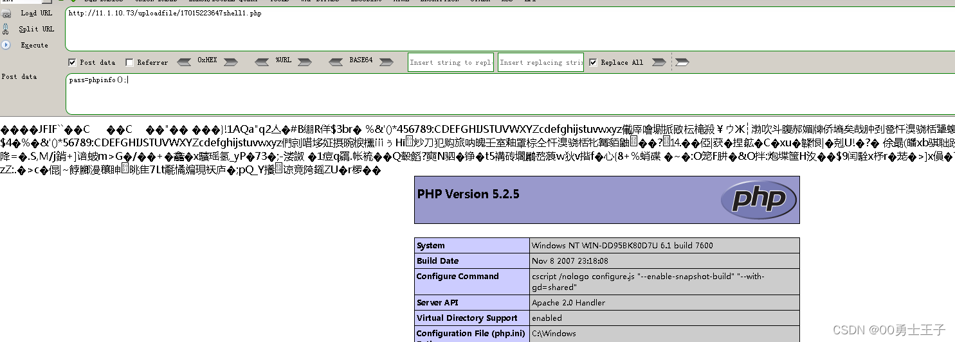The image size is (955, 342).
Task: Click the white arrow at toolbar end
Action: click(682, 62)
